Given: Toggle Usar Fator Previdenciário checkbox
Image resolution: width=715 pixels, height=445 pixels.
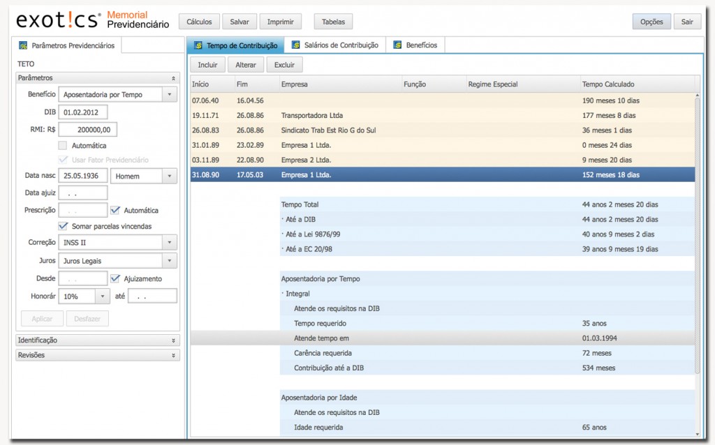Looking at the screenshot, I should pyautogui.click(x=63, y=160).
